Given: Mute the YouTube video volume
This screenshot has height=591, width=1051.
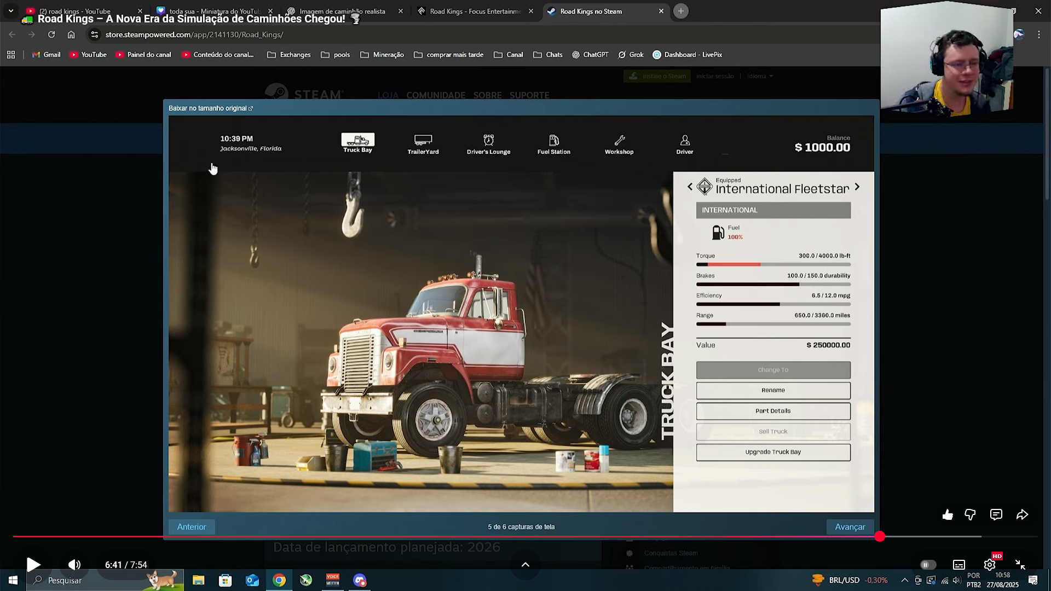Looking at the screenshot, I should click(x=74, y=565).
